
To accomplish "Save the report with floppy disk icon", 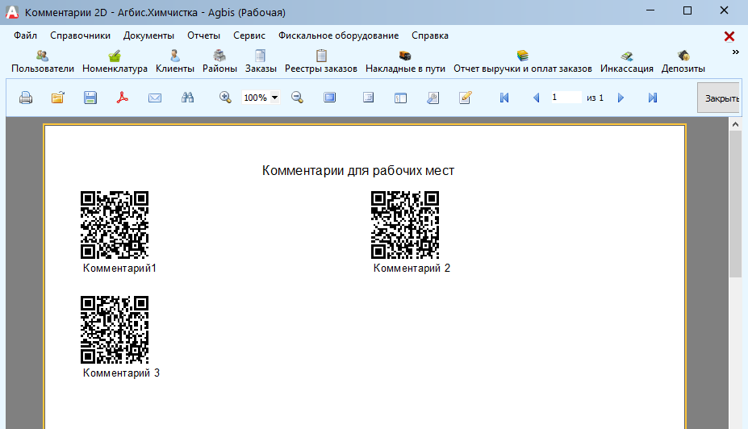I will coord(90,98).
